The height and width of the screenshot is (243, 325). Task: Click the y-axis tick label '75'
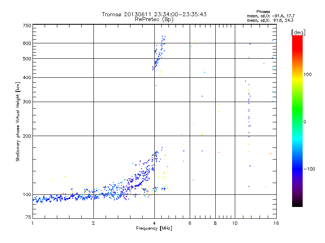tap(28, 217)
